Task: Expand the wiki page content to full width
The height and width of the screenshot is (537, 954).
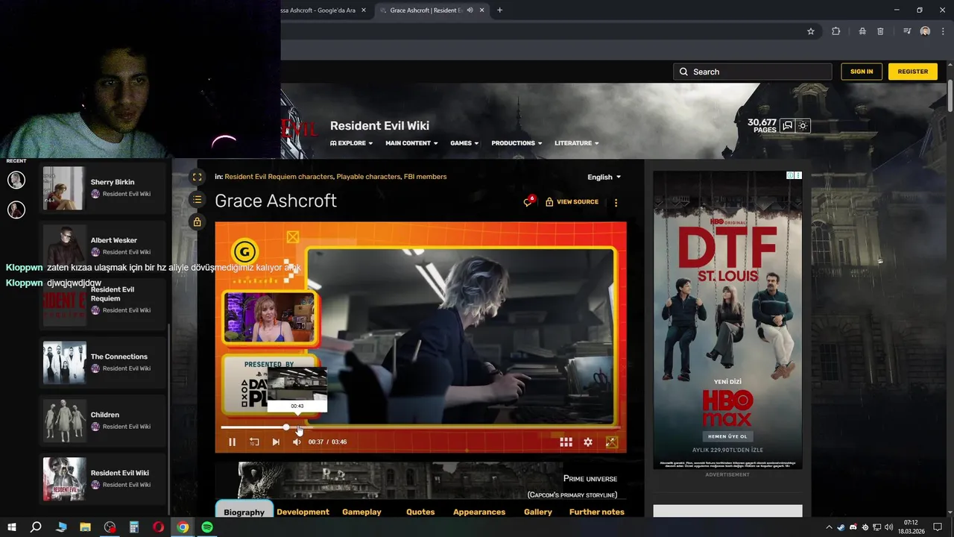Action: (197, 177)
